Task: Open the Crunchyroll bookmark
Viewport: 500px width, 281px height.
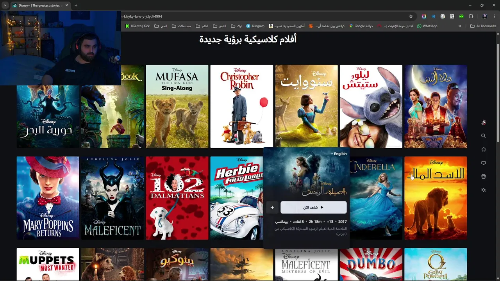Action: tap(327, 26)
